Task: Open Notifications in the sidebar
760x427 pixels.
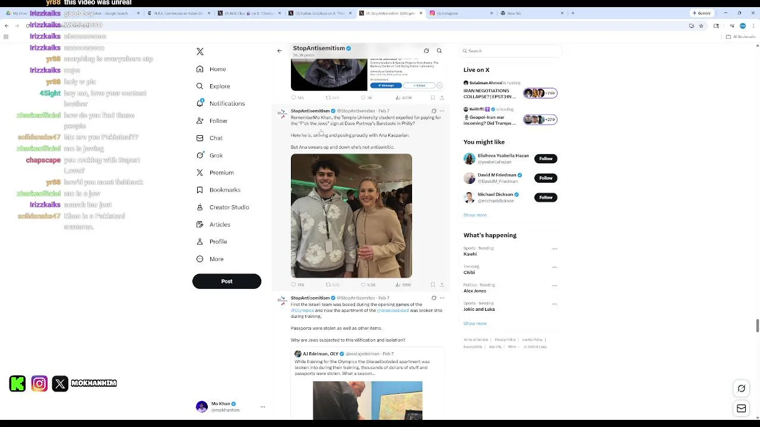Action: tap(220, 103)
